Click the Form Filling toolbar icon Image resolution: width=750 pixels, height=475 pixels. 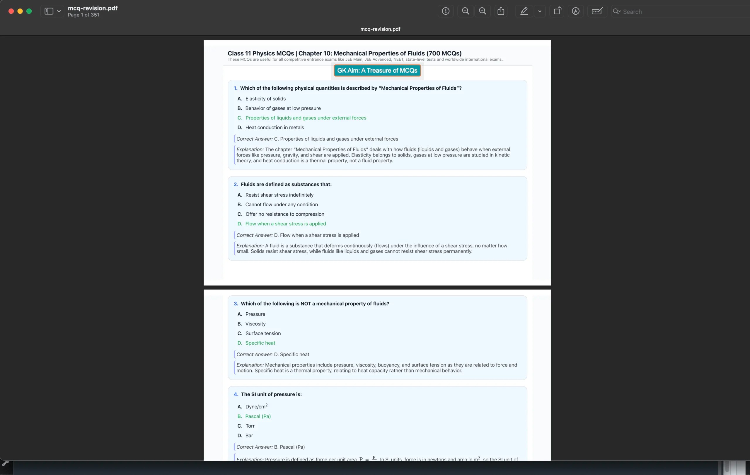pos(597,11)
